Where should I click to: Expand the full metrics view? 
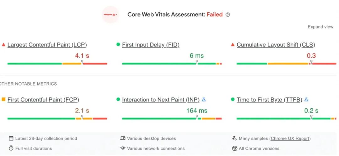click(x=320, y=27)
